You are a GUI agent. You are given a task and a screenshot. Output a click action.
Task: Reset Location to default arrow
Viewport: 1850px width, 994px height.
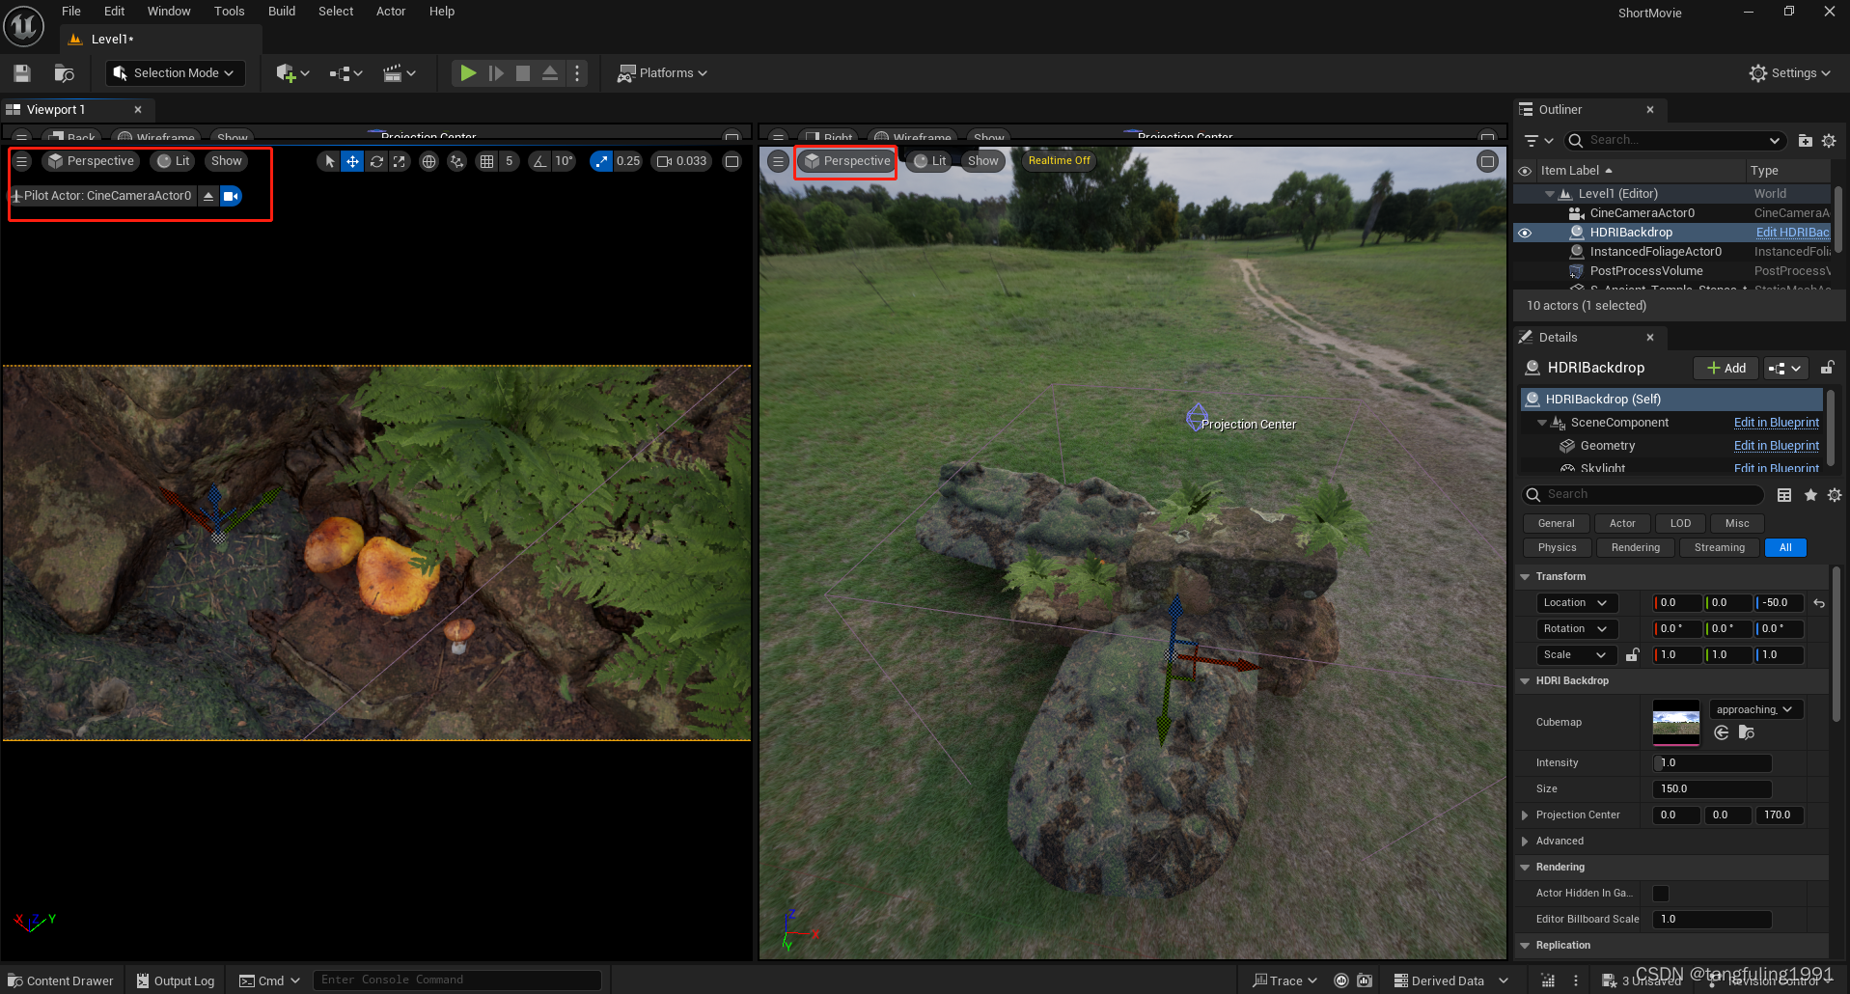point(1819,603)
